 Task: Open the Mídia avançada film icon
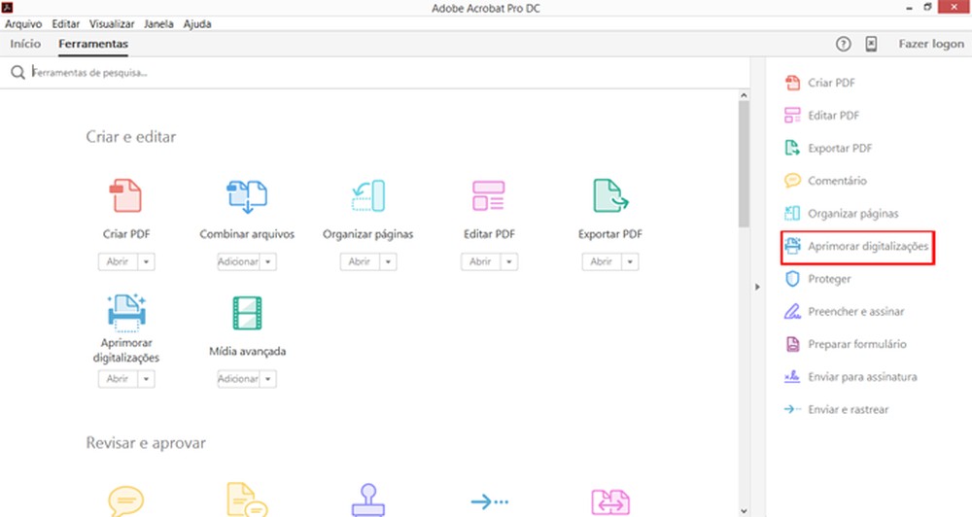[247, 312]
